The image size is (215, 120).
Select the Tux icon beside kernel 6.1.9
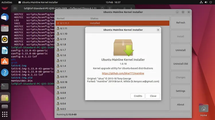[x=58, y=39]
